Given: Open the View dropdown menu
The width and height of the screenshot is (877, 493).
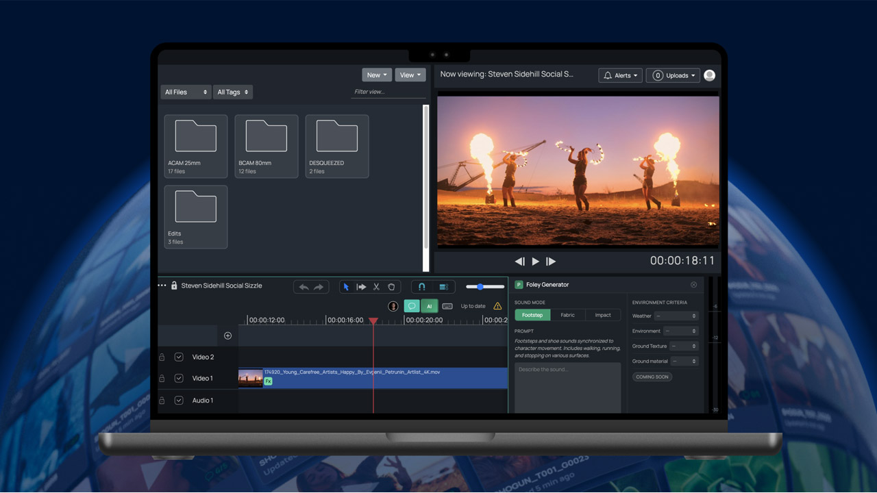Looking at the screenshot, I should click(410, 75).
